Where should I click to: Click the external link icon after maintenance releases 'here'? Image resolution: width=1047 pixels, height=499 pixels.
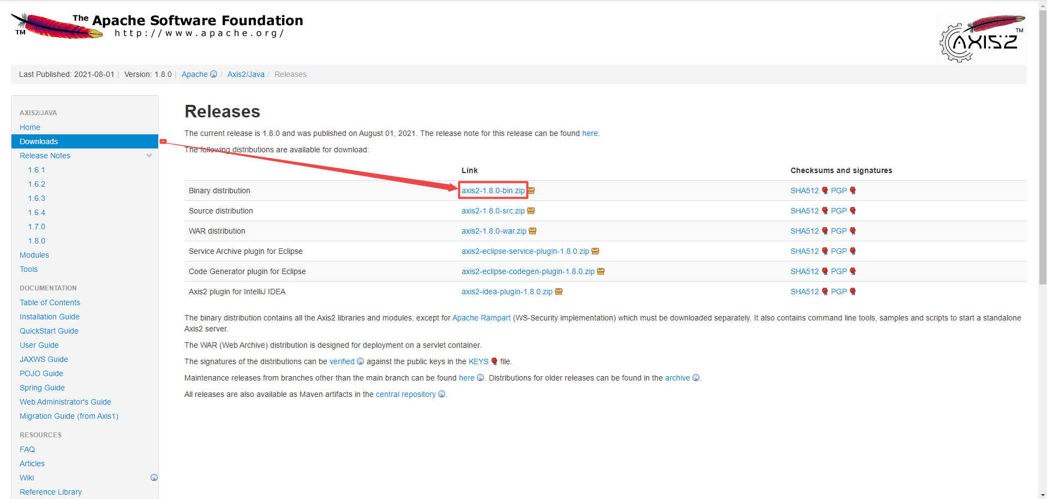coord(481,378)
